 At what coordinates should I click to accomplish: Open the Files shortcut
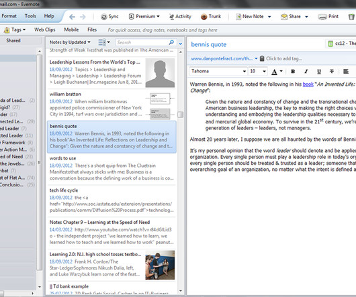92,29
